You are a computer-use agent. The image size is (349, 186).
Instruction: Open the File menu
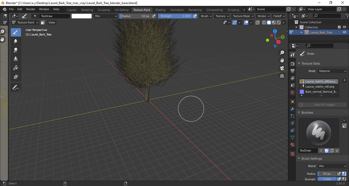click(11, 9)
